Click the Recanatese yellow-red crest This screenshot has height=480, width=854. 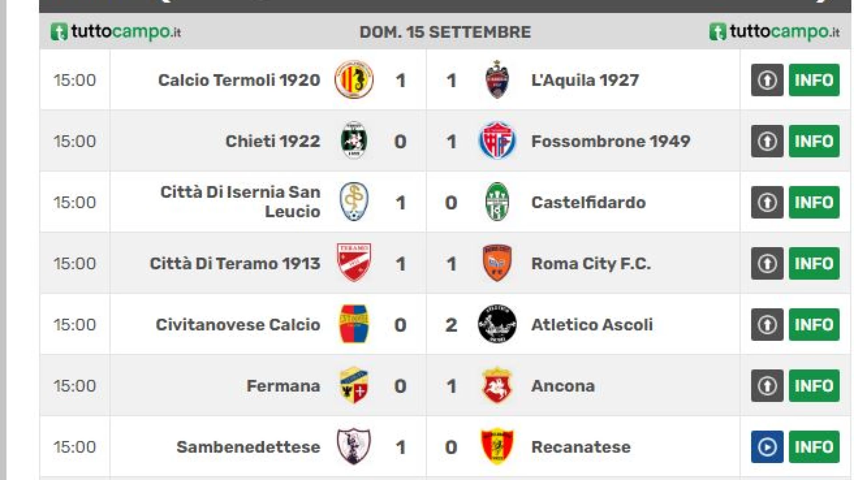[x=497, y=446]
